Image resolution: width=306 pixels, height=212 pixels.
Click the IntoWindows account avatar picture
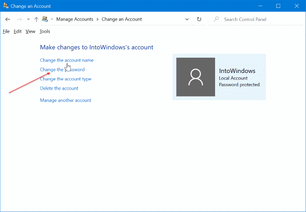click(x=195, y=77)
